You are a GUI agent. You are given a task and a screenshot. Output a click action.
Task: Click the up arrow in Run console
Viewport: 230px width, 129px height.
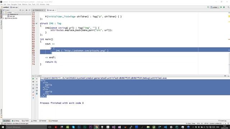[x=37, y=79]
